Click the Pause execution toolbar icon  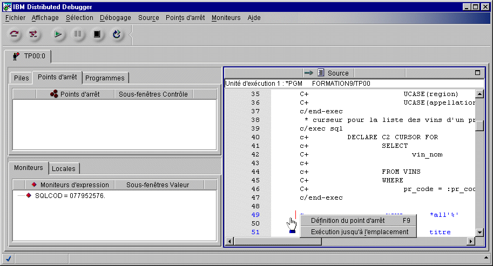78,35
